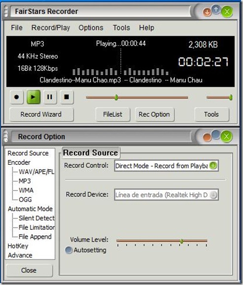Click the left channel level meter

[95, 71]
